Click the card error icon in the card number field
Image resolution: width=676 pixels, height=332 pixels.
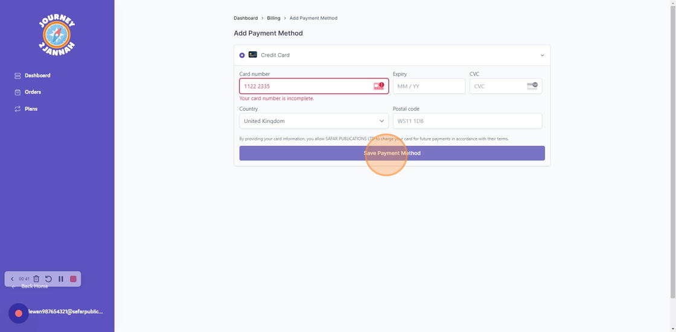click(378, 86)
